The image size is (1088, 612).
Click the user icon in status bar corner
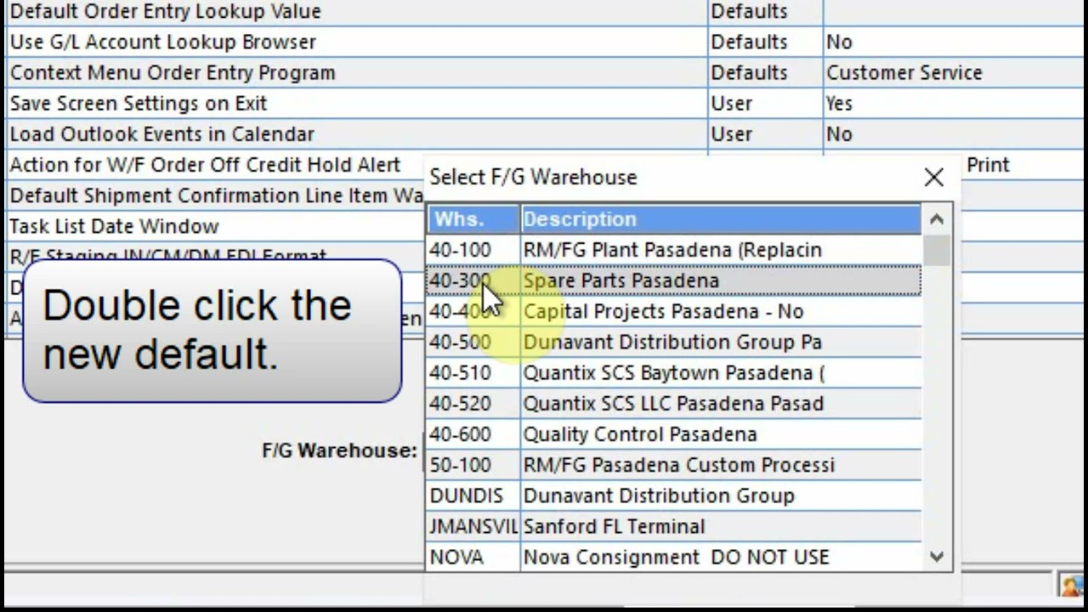[1072, 585]
